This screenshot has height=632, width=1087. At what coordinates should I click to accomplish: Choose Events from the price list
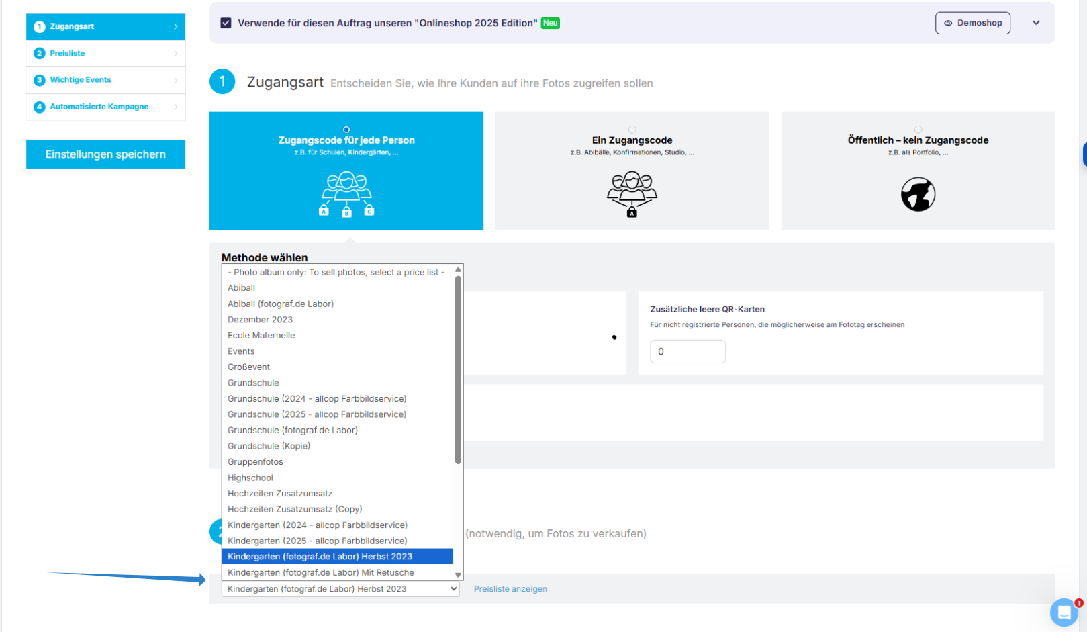click(x=338, y=351)
